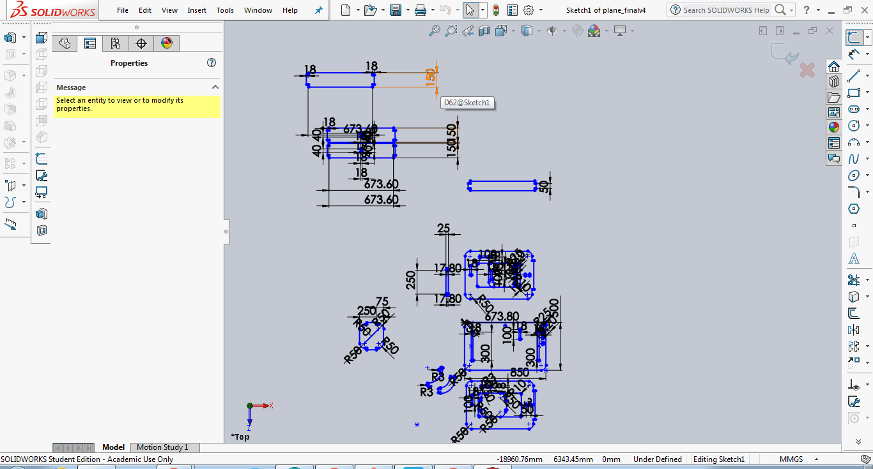Image resolution: width=873 pixels, height=469 pixels.
Task: Select the Line sketch tool
Action: [854, 76]
